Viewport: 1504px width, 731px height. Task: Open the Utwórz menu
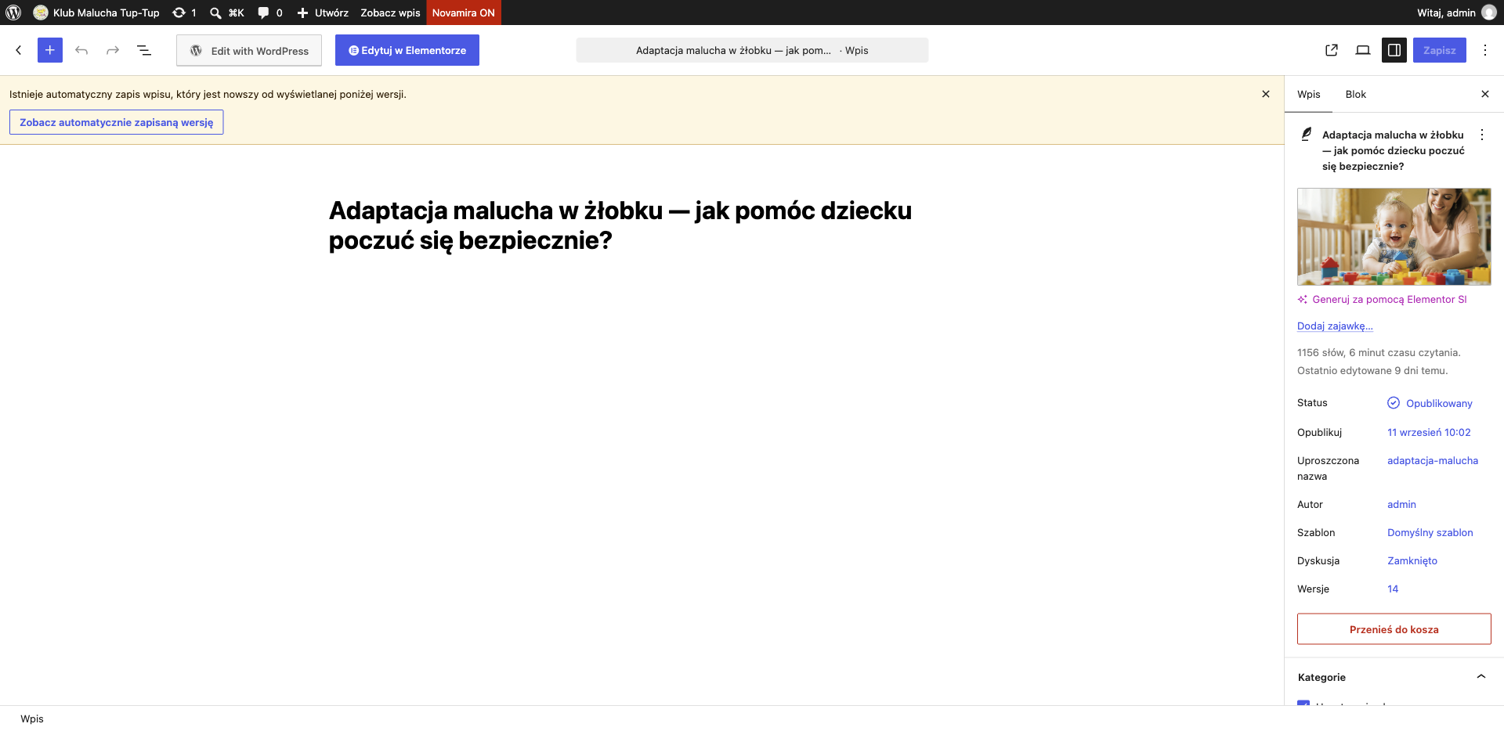tap(323, 13)
